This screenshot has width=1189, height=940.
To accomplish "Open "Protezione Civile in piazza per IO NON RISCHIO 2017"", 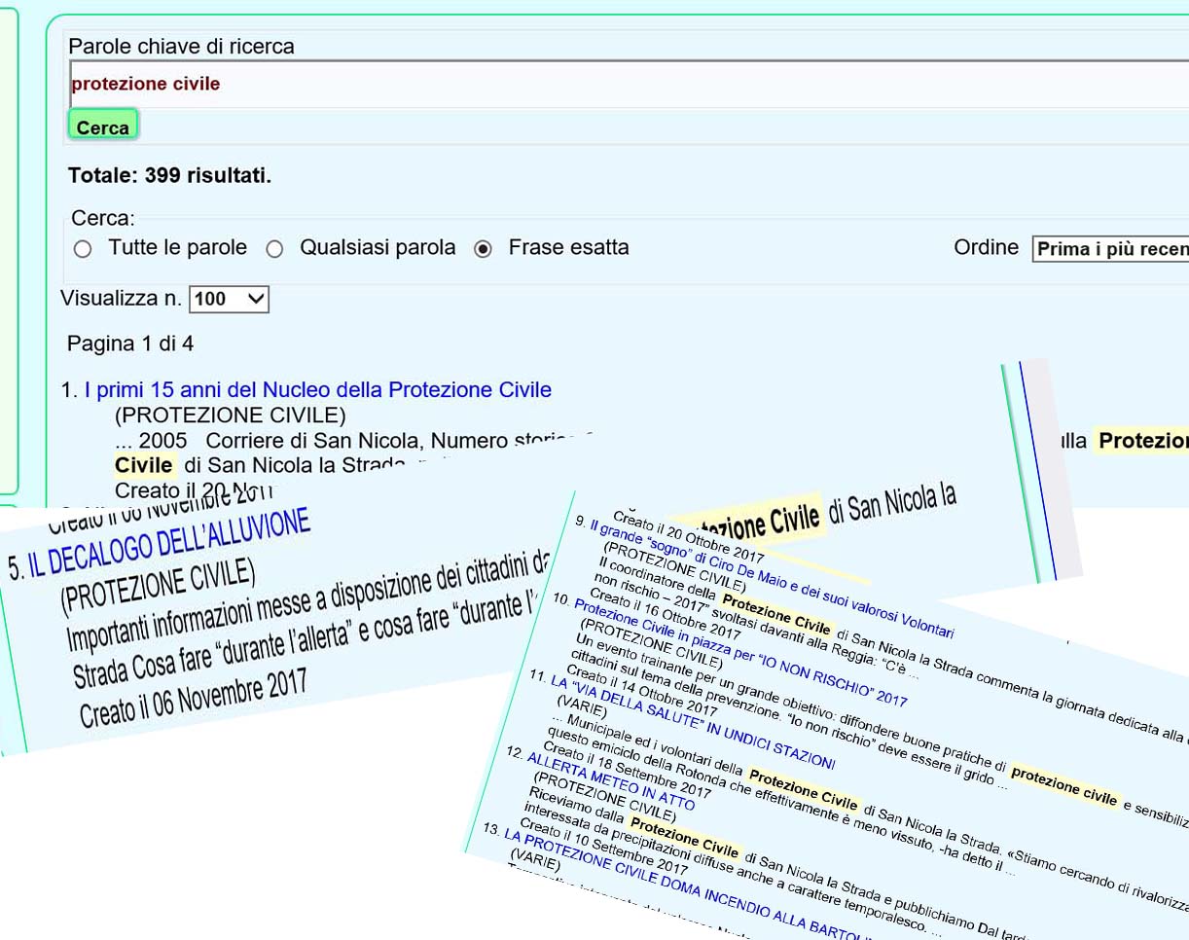I will coord(739,651).
